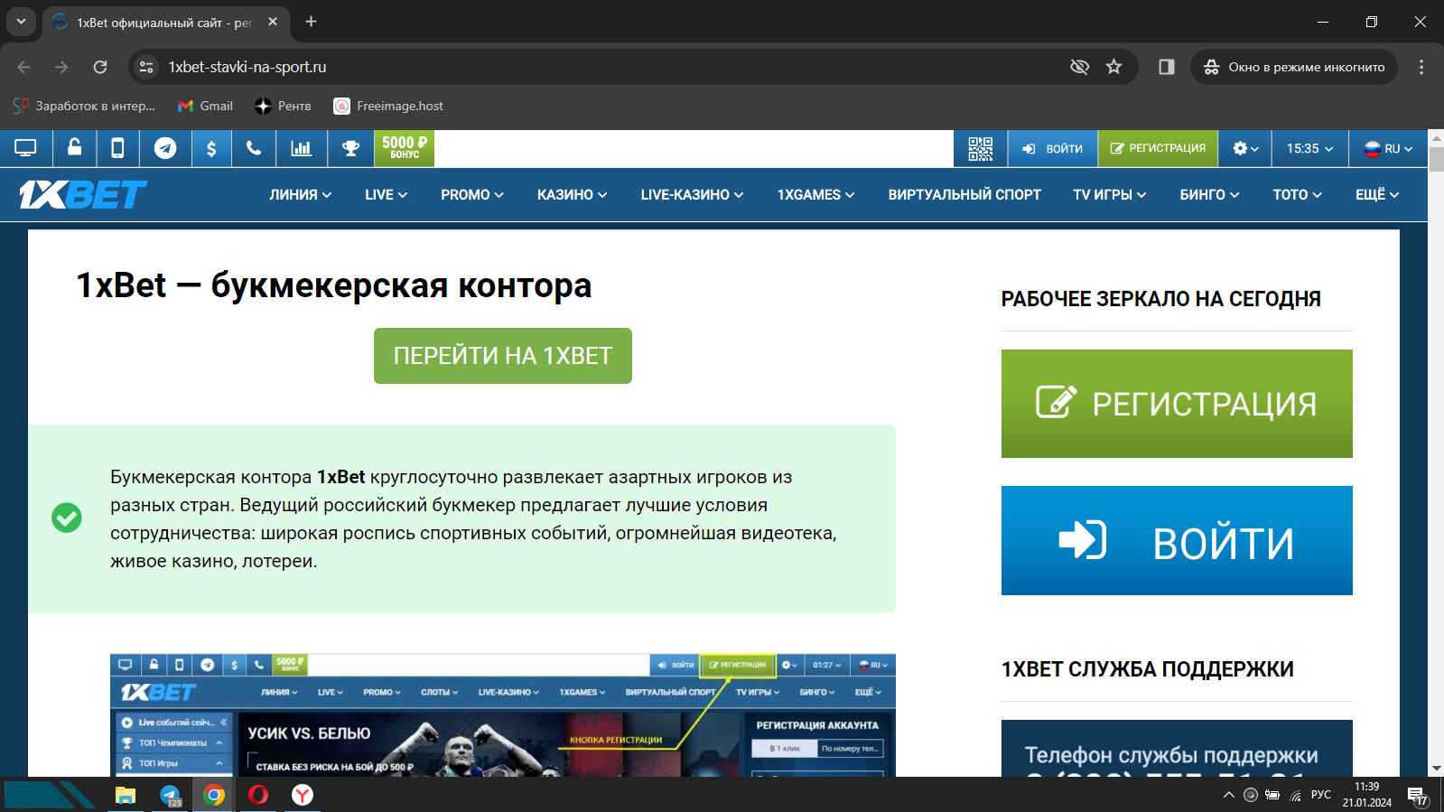Click the scrollbar down arrow
This screenshot has width=1444, height=812.
[1436, 769]
